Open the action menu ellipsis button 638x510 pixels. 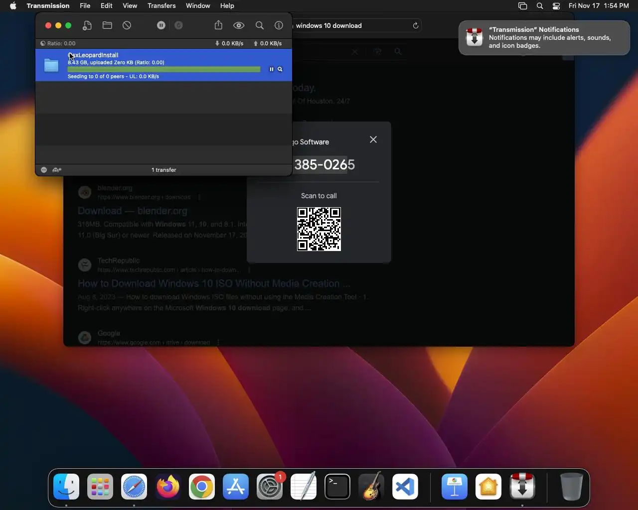[44, 170]
